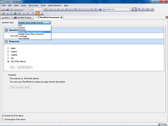The width and height of the screenshot is (168, 126).
Task: Click the Save floppy disk icon
Action: point(7,9)
